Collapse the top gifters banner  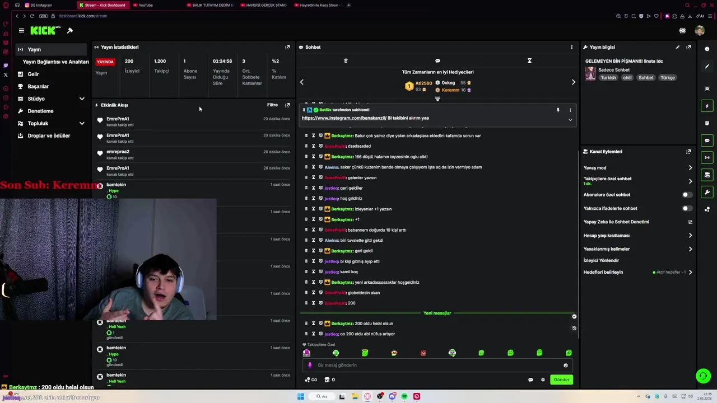click(x=437, y=99)
